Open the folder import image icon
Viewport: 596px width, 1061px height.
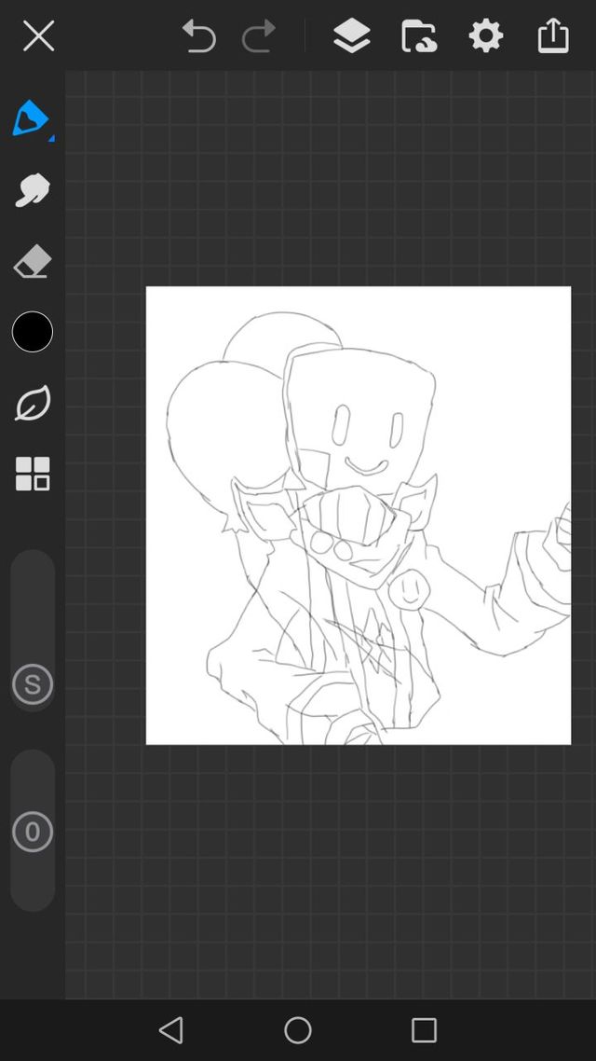[x=418, y=36]
